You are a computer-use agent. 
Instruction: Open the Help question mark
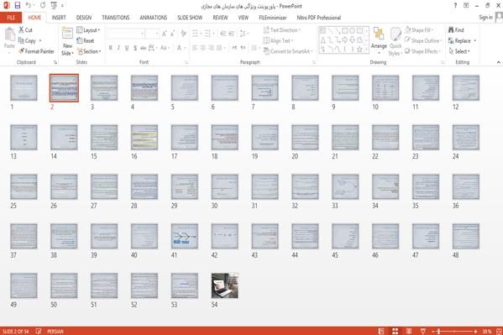(x=455, y=5)
